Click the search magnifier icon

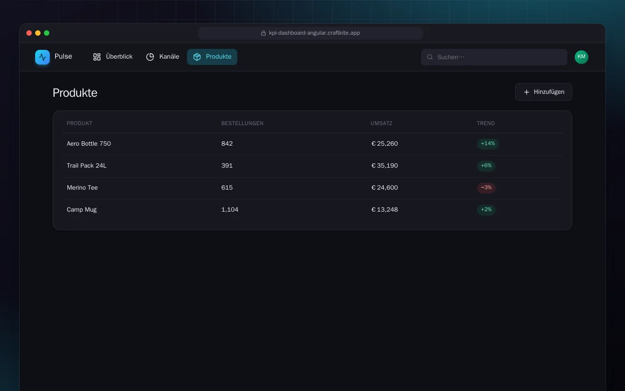(430, 57)
